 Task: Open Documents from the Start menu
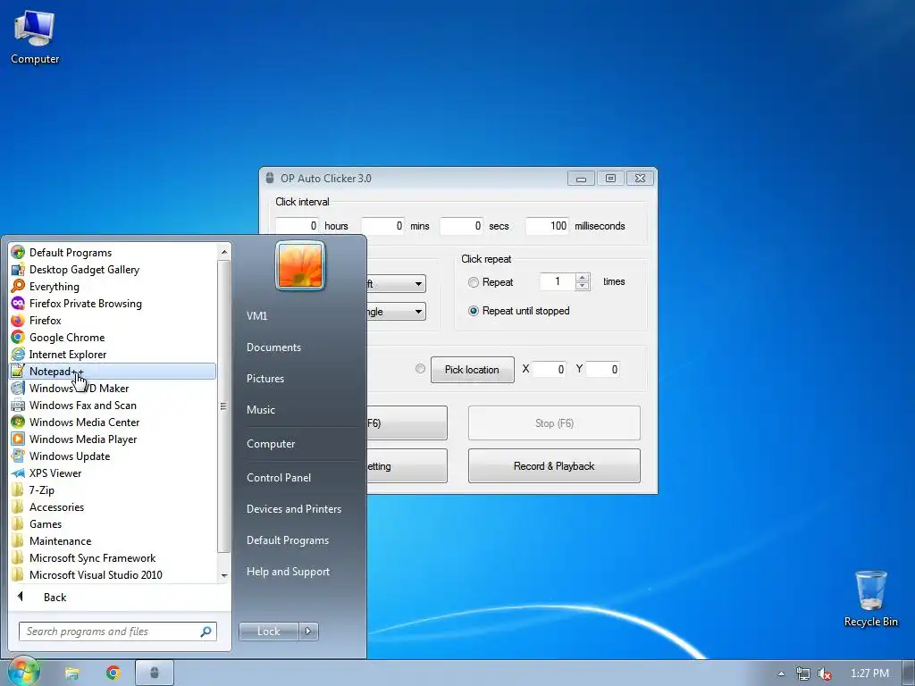coord(273,347)
